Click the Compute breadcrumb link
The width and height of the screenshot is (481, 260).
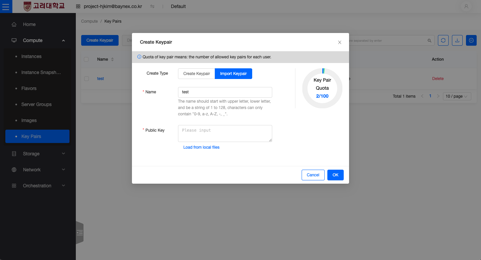(x=90, y=21)
